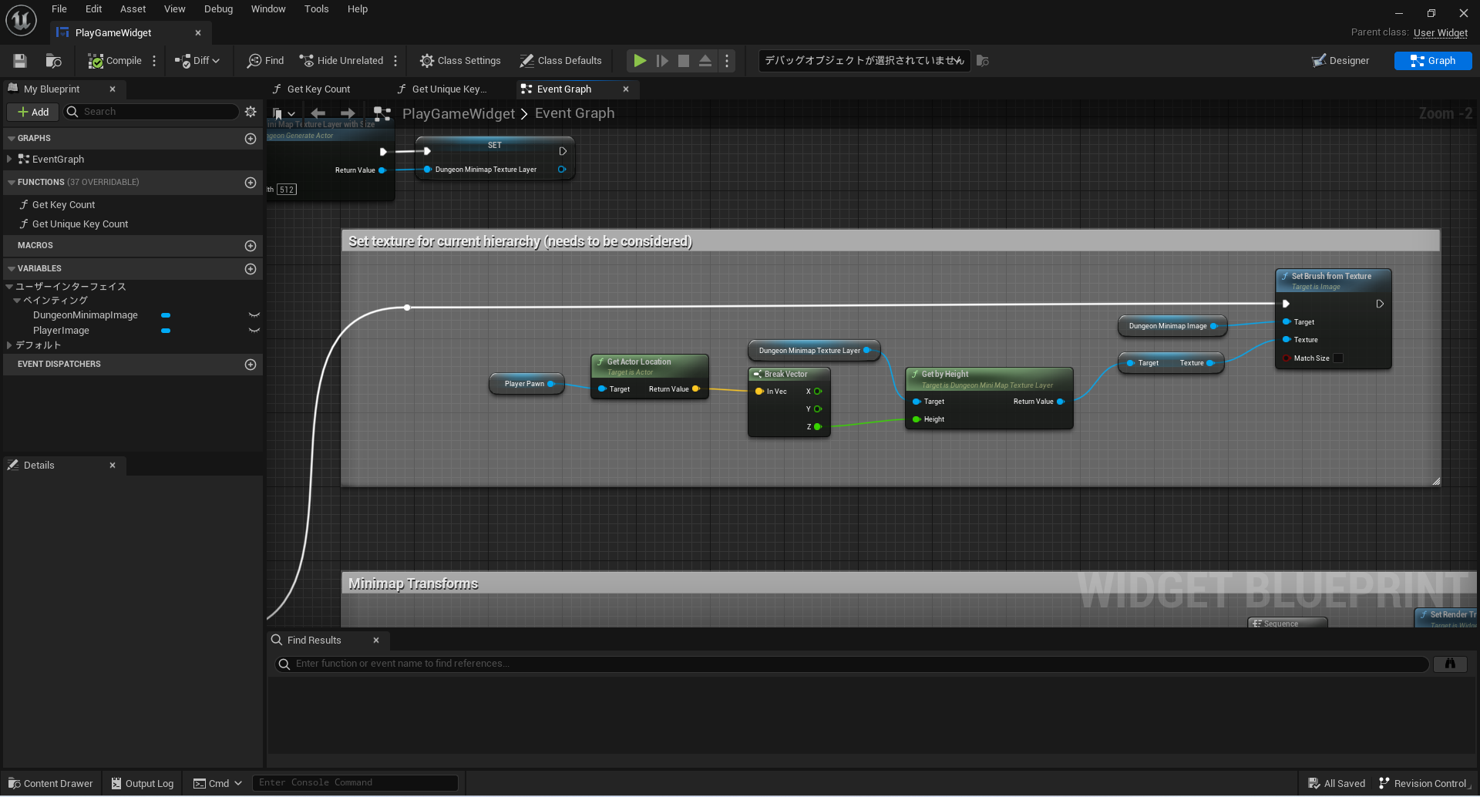Click the Find toolbar button
The image size is (1480, 797).
point(265,61)
